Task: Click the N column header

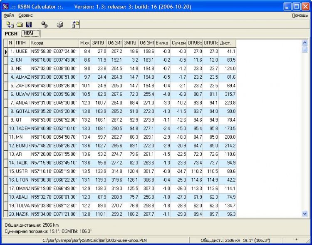Action: 11,43
